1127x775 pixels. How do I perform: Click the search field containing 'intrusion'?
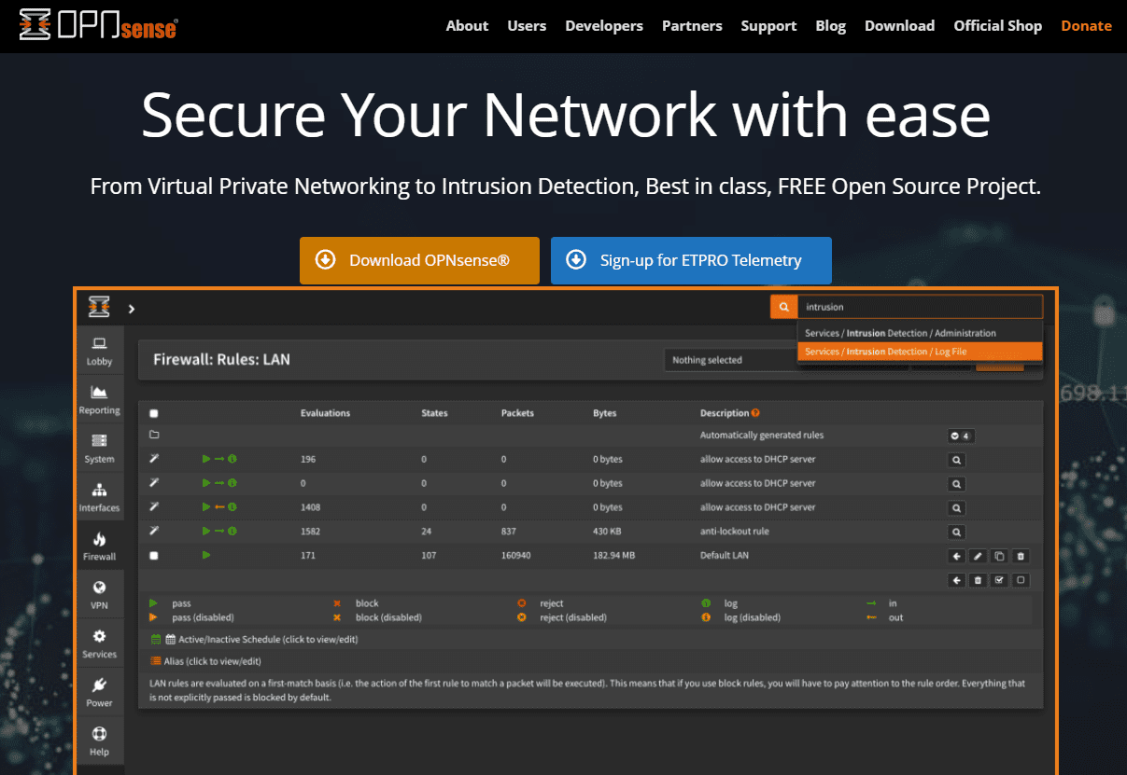pyautogui.click(x=920, y=307)
